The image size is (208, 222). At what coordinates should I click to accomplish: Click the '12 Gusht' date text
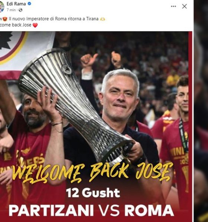pos(93,193)
